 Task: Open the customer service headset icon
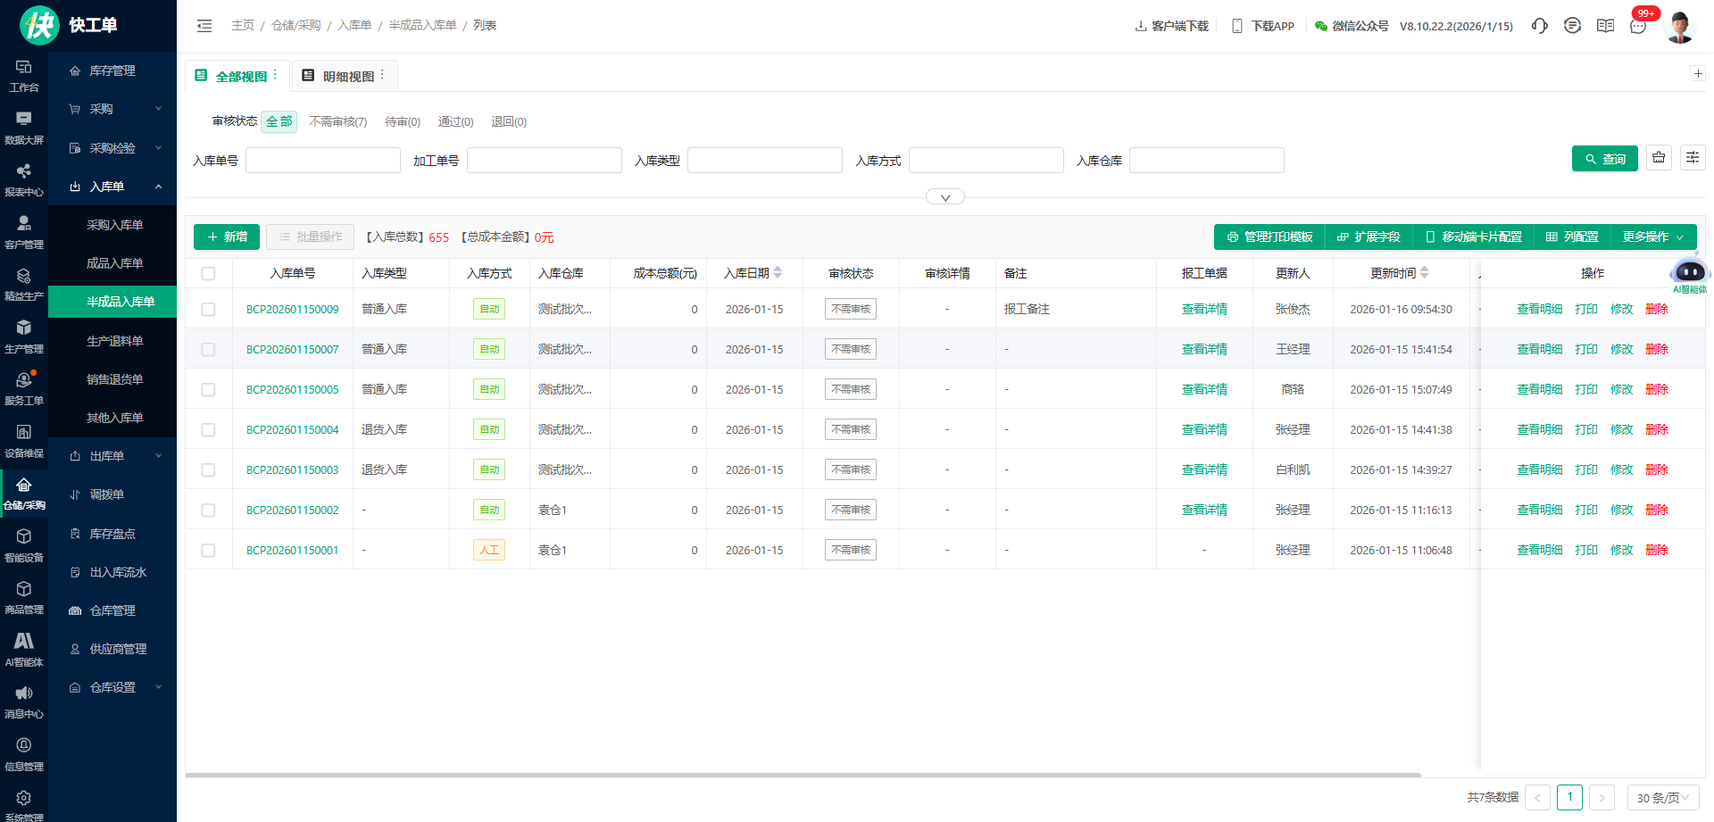coord(1539,26)
